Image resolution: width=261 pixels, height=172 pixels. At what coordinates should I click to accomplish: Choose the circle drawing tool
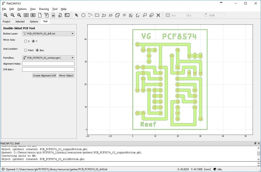click(x=83, y=15)
